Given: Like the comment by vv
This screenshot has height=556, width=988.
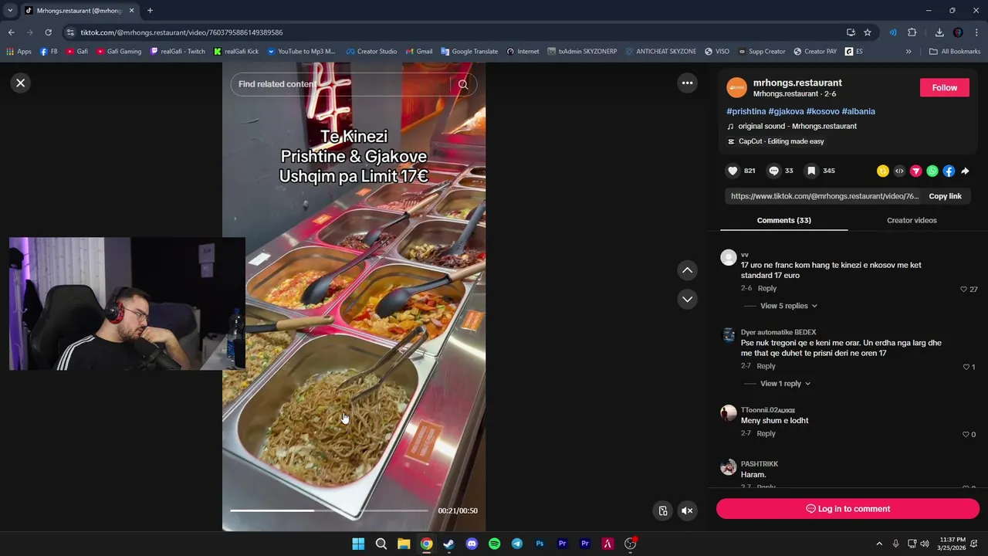Looking at the screenshot, I should [x=963, y=289].
